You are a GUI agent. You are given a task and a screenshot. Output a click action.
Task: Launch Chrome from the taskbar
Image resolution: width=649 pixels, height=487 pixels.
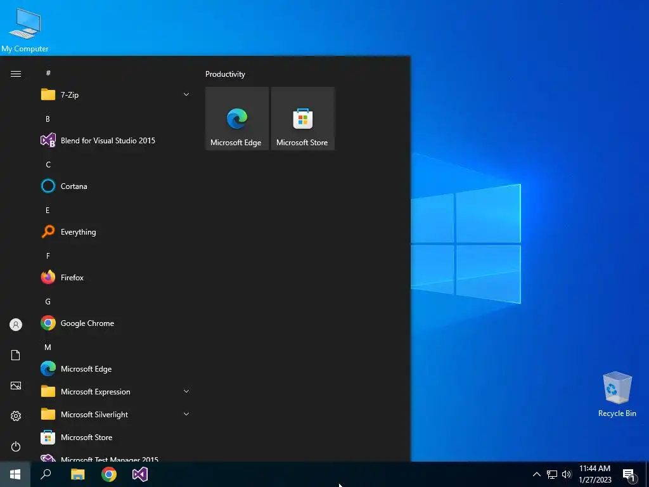(109, 474)
